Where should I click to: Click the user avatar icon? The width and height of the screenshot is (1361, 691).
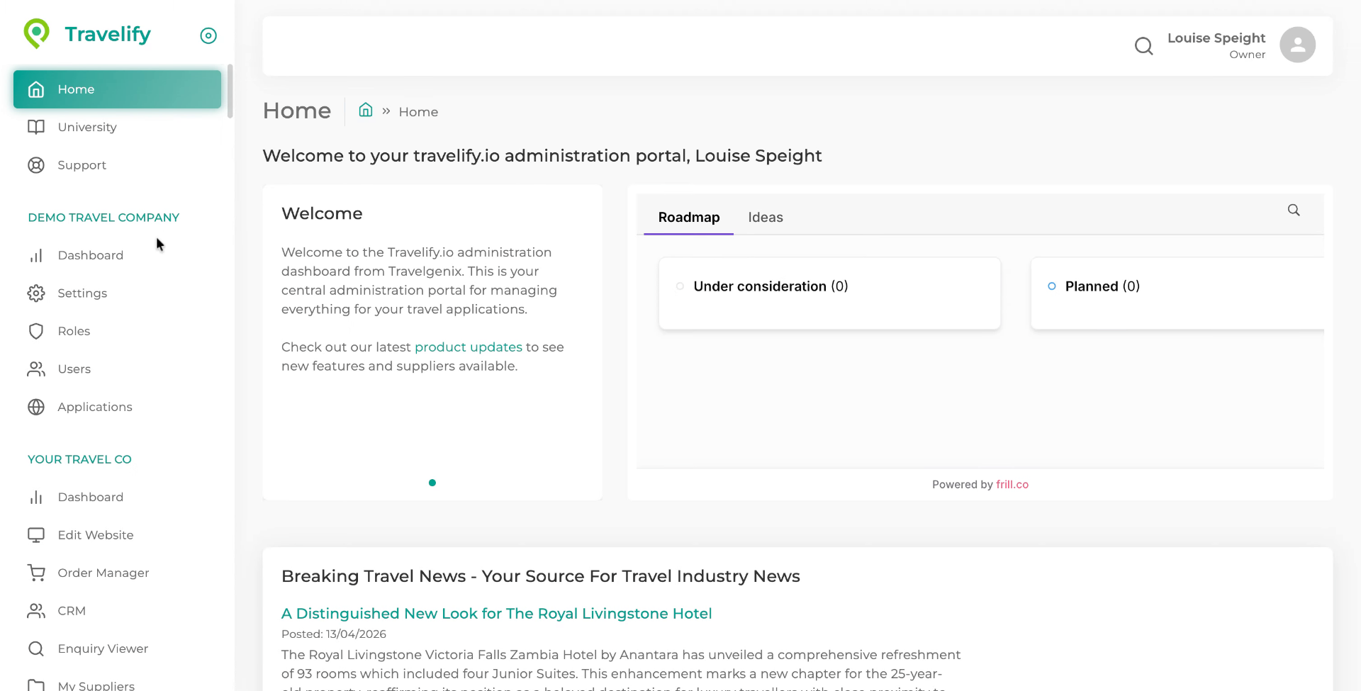[1297, 45]
